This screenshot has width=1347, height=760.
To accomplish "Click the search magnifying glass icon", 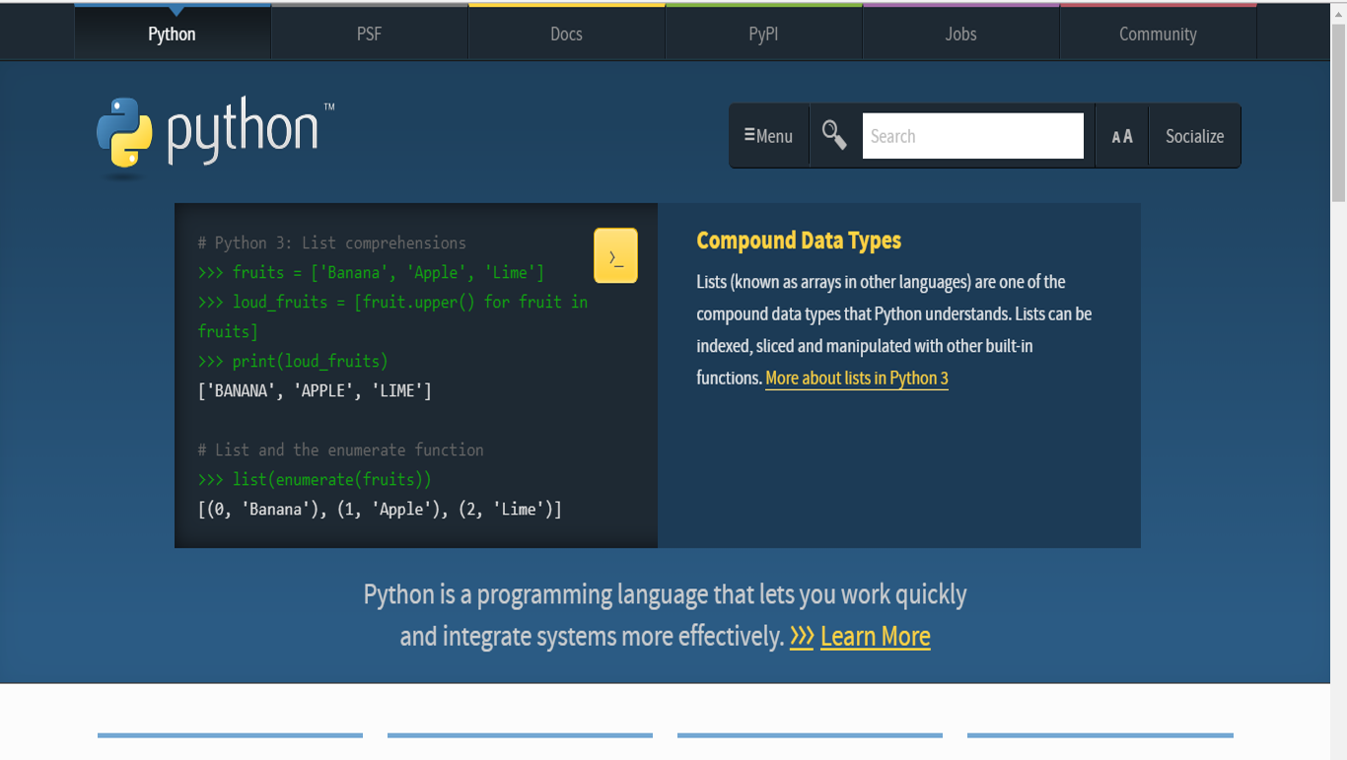I will point(833,135).
